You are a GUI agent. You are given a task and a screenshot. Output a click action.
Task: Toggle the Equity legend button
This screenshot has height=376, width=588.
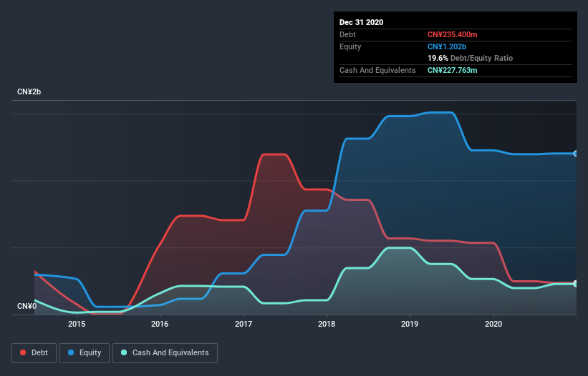85,353
